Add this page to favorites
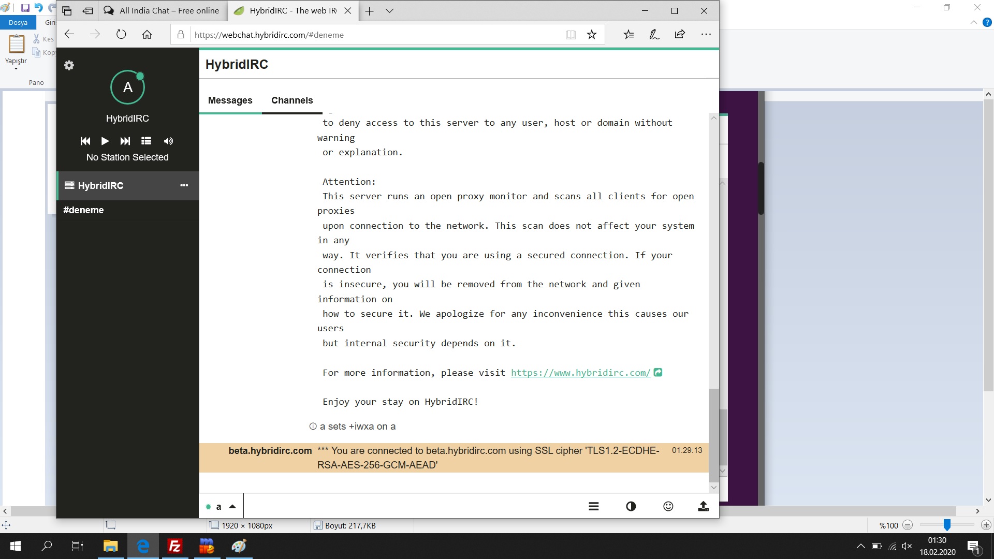Viewport: 994px width, 559px height. pos(592,35)
